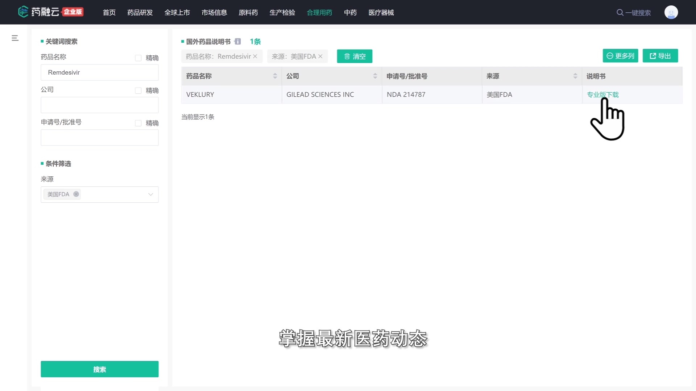Sort table by 药品名称 column
This screenshot has height=391, width=696.
tap(275, 76)
